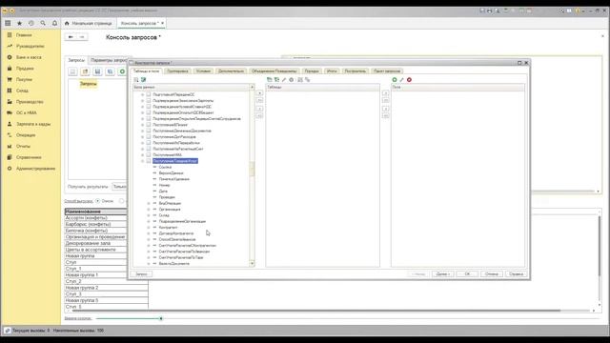Select Номер field in the tree
This screenshot has height=343, width=610.
point(164,185)
